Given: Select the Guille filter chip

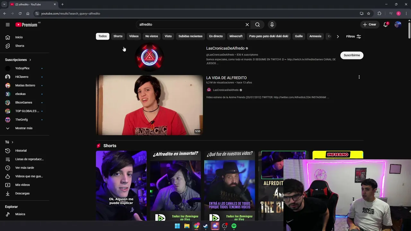Looking at the screenshot, I should [x=299, y=36].
